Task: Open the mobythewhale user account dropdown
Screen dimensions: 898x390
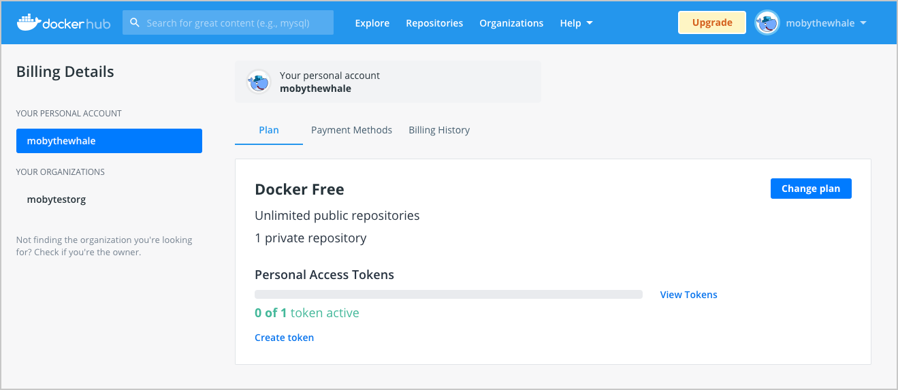Action: [x=826, y=23]
